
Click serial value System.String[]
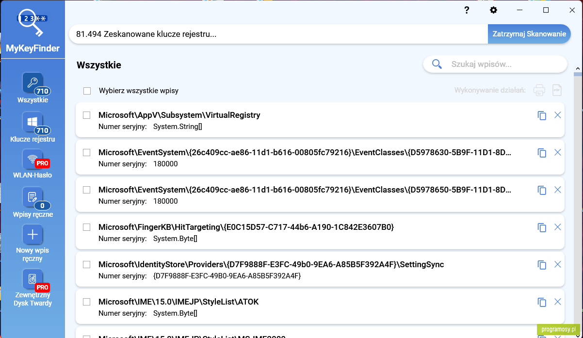(x=178, y=127)
